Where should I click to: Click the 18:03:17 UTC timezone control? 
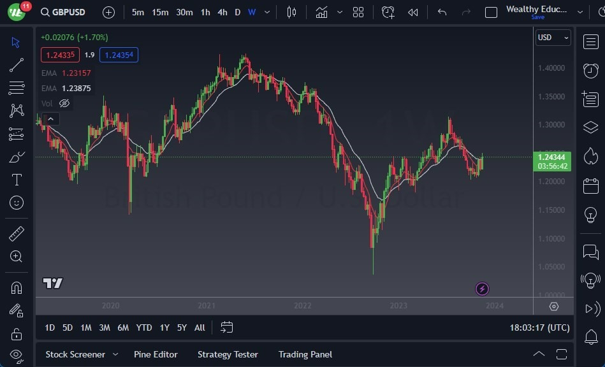(540, 327)
